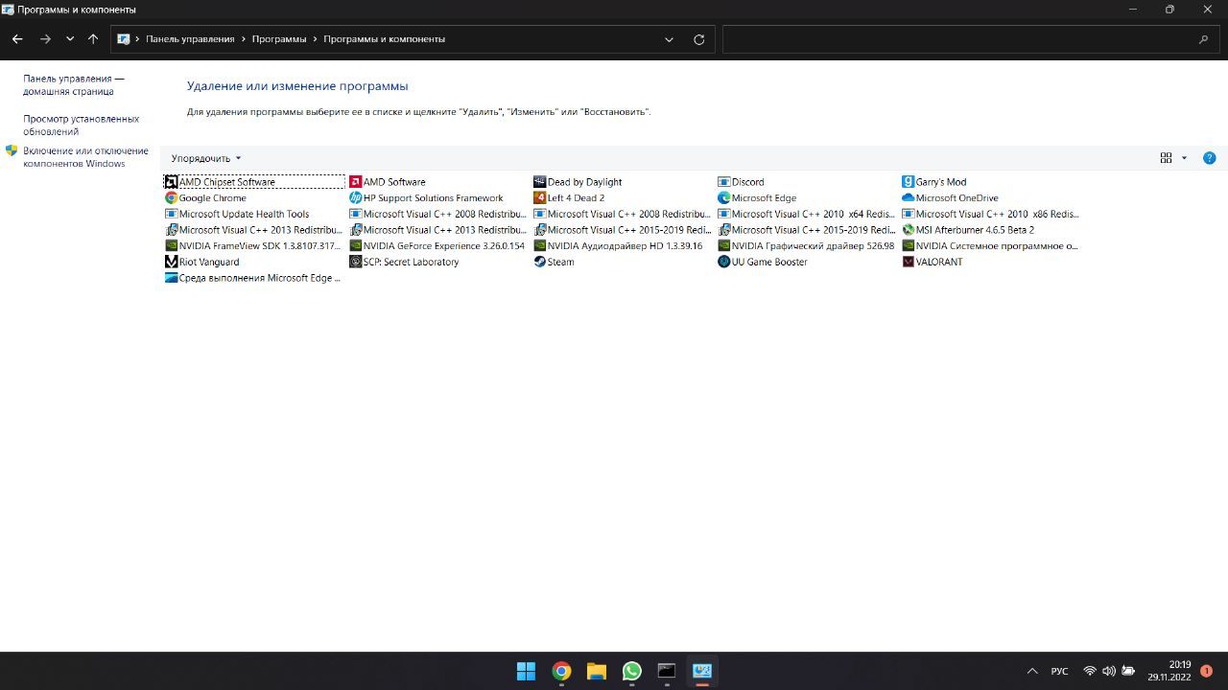The width and height of the screenshot is (1228, 690).
Task: Click the Left 4 Dead 2 icon
Action: tap(539, 198)
